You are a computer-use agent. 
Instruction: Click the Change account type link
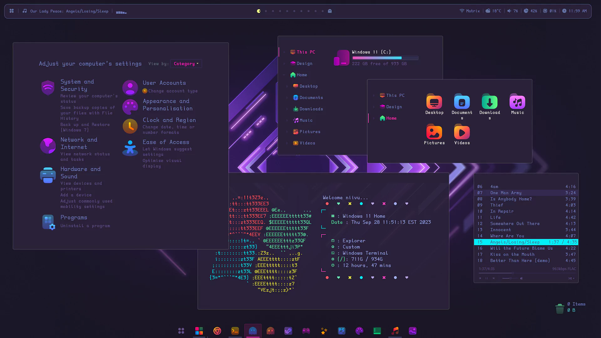(x=173, y=91)
